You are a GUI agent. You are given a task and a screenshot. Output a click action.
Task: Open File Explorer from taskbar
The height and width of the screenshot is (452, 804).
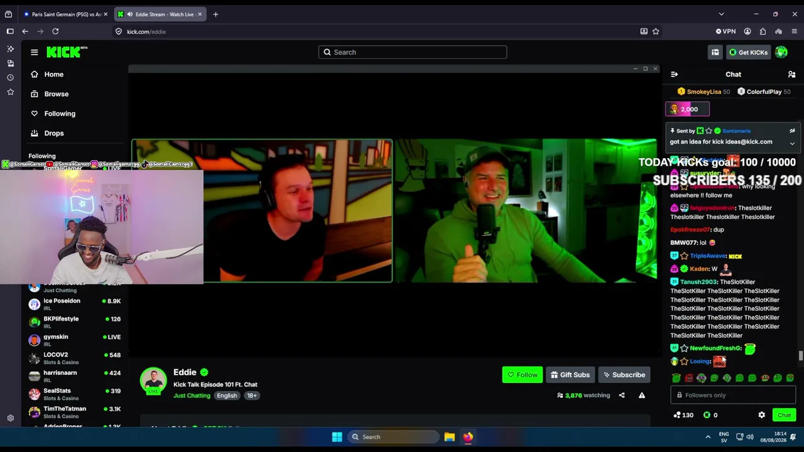(449, 437)
